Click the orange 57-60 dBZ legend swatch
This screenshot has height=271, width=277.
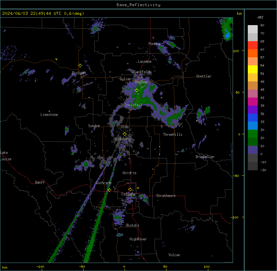tap(253, 53)
